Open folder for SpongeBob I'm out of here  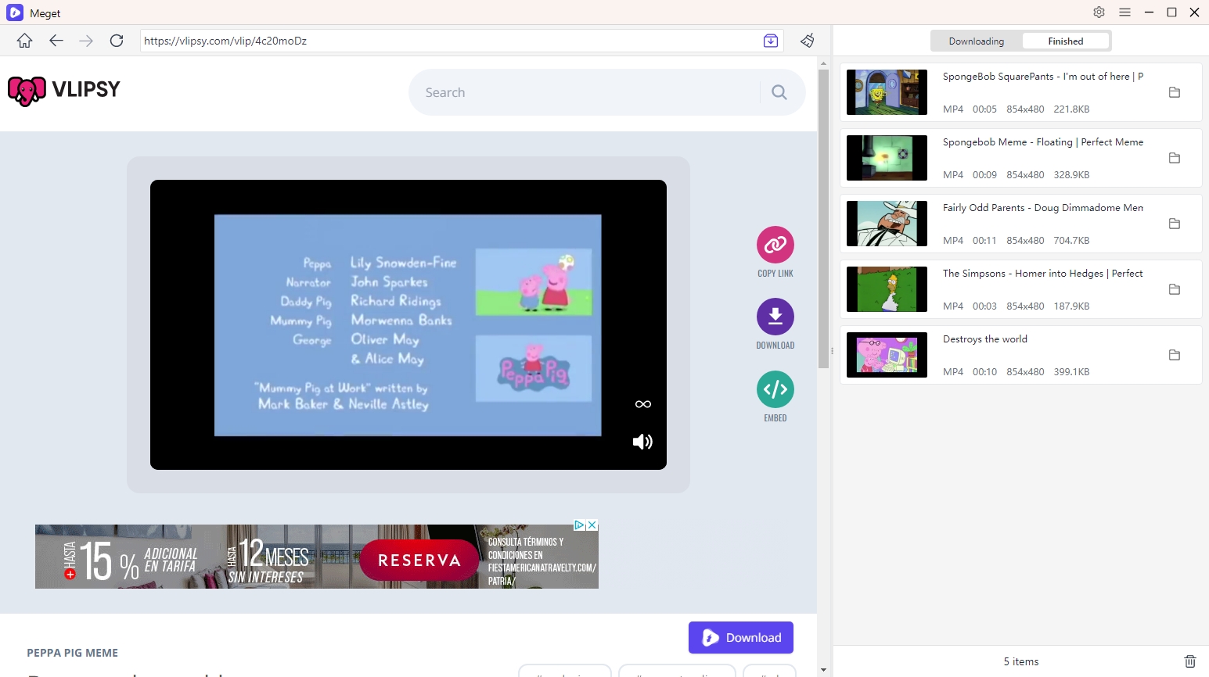[x=1175, y=92]
